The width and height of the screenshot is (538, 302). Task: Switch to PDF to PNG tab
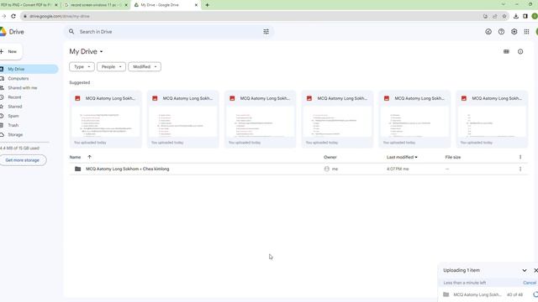click(x=26, y=5)
